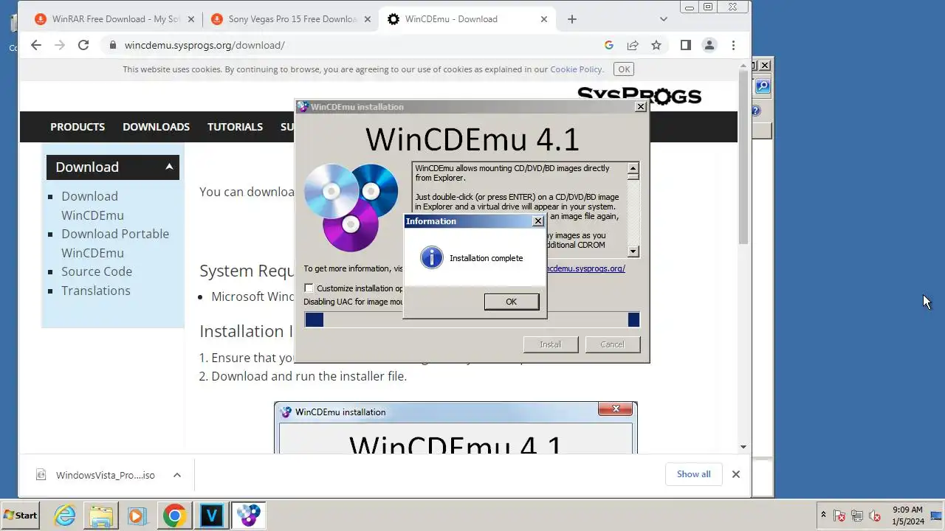Click the Google icon in address bar
The width and height of the screenshot is (945, 531).
point(609,45)
